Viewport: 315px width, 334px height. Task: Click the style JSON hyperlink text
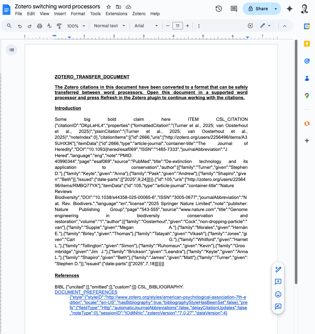tap(158, 305)
